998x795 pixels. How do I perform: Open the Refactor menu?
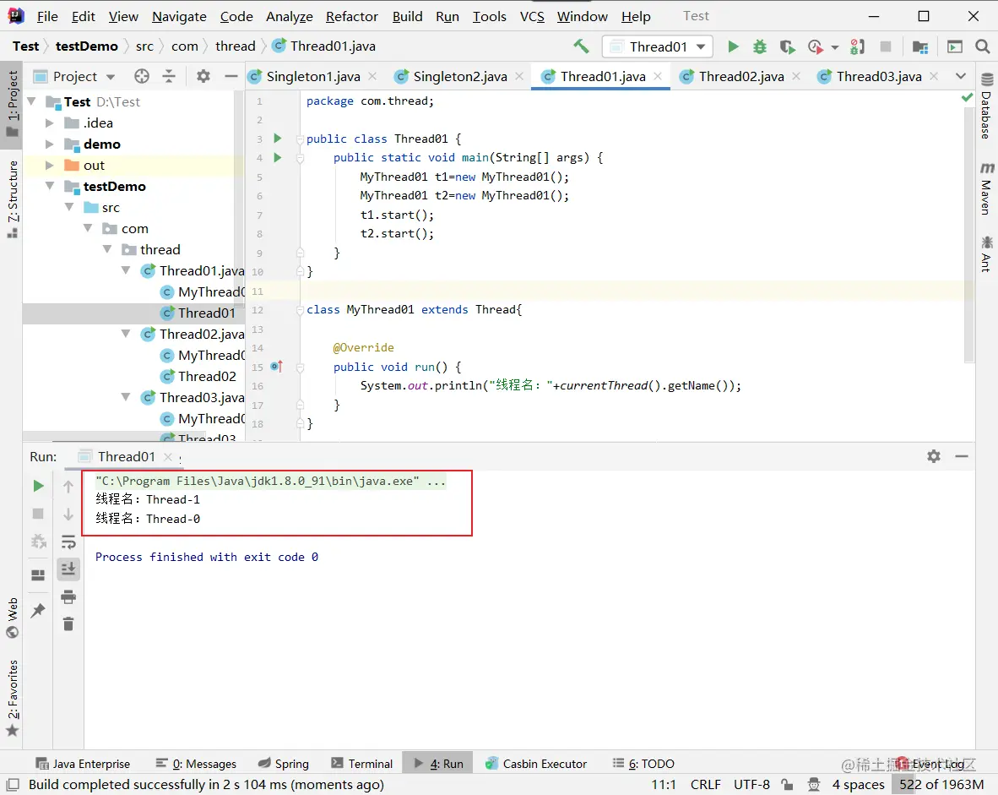pos(352,17)
